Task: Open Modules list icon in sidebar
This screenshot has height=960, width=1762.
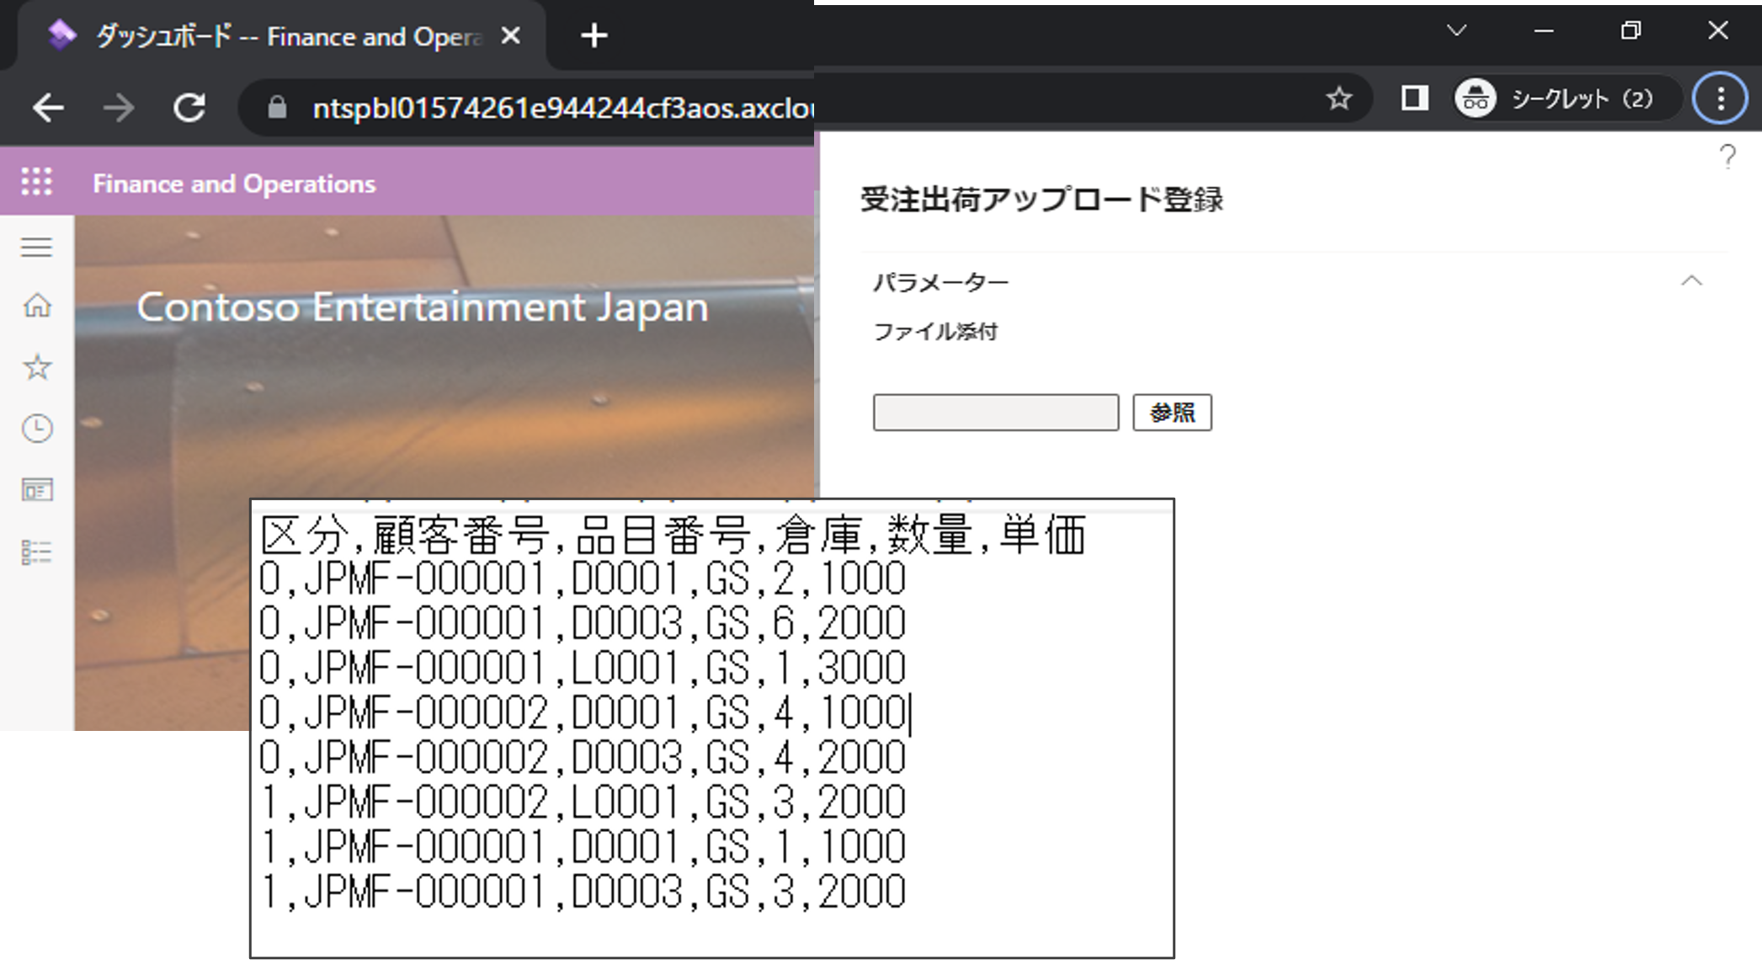Action: tap(36, 552)
